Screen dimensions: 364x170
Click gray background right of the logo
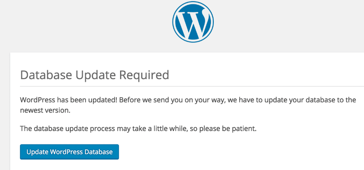click(293, 25)
